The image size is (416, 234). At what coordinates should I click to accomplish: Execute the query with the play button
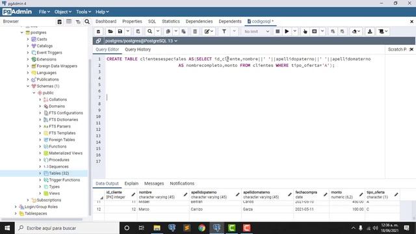[x=287, y=32]
